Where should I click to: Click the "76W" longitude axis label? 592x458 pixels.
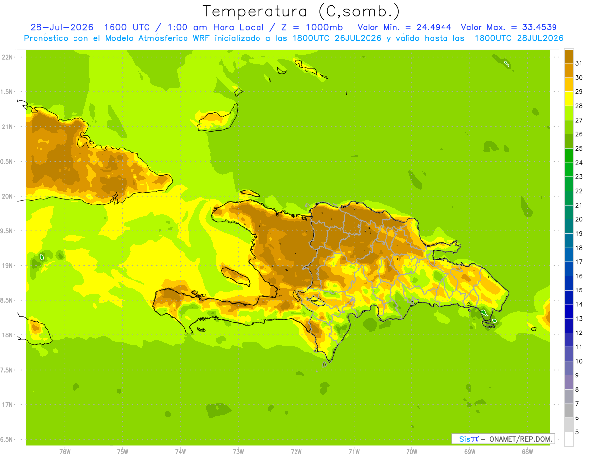tap(65, 452)
